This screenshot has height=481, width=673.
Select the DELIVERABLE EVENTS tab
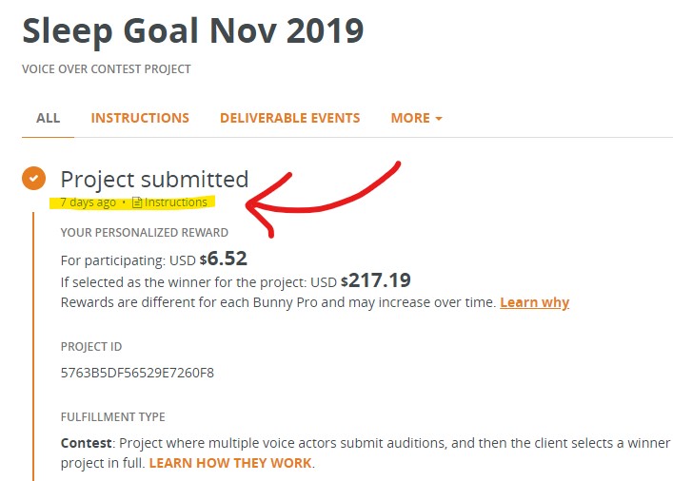pyautogui.click(x=289, y=118)
